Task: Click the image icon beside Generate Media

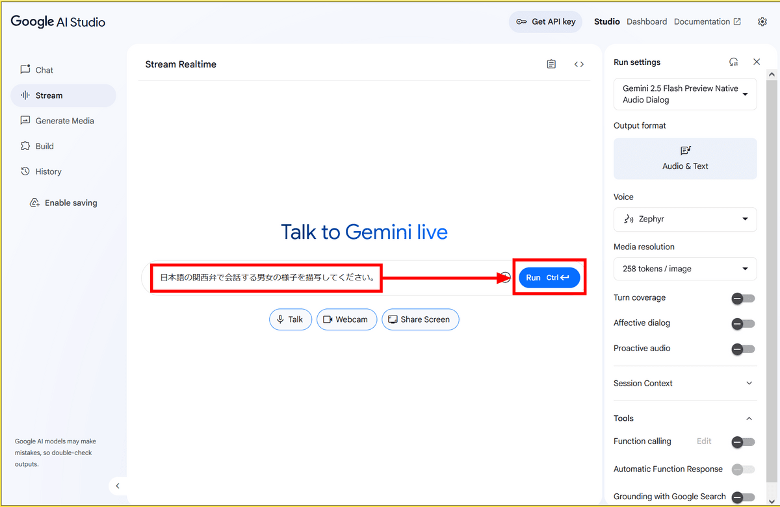Action: point(25,121)
